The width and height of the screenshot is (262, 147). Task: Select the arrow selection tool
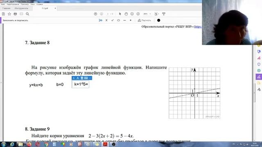tap(120, 14)
